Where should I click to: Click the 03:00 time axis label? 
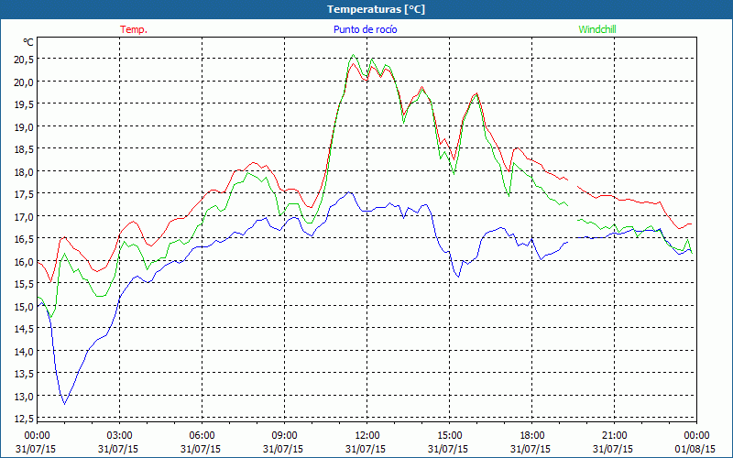pyautogui.click(x=120, y=435)
